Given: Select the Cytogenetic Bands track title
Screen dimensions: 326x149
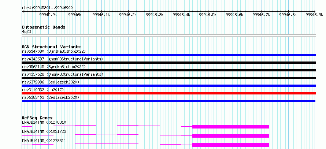Looking at the screenshot, I should point(44,27).
